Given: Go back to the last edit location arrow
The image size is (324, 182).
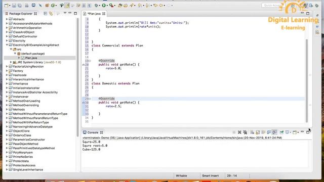Looking at the screenshot, I should coord(155,6).
